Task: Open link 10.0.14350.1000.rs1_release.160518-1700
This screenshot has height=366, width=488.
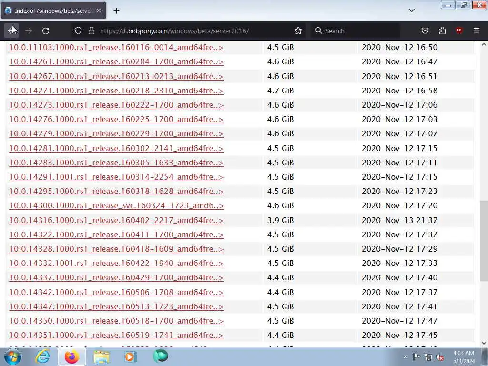Action: (116, 321)
